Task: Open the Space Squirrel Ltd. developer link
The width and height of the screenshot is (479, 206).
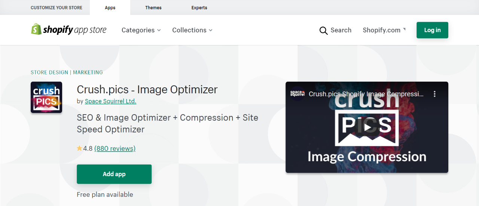Action: pos(110,101)
